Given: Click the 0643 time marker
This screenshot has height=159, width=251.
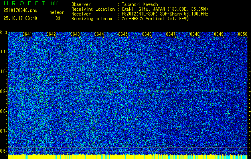Looking at the screenshot, I should (x=75, y=34).
